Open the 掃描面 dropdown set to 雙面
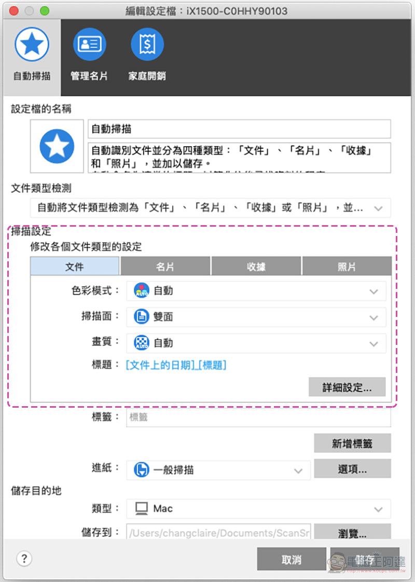Viewport: 415px width, 582px height. tap(256, 317)
